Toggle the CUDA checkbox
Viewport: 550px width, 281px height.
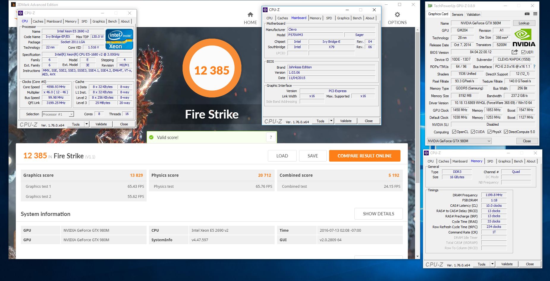pos(473,132)
